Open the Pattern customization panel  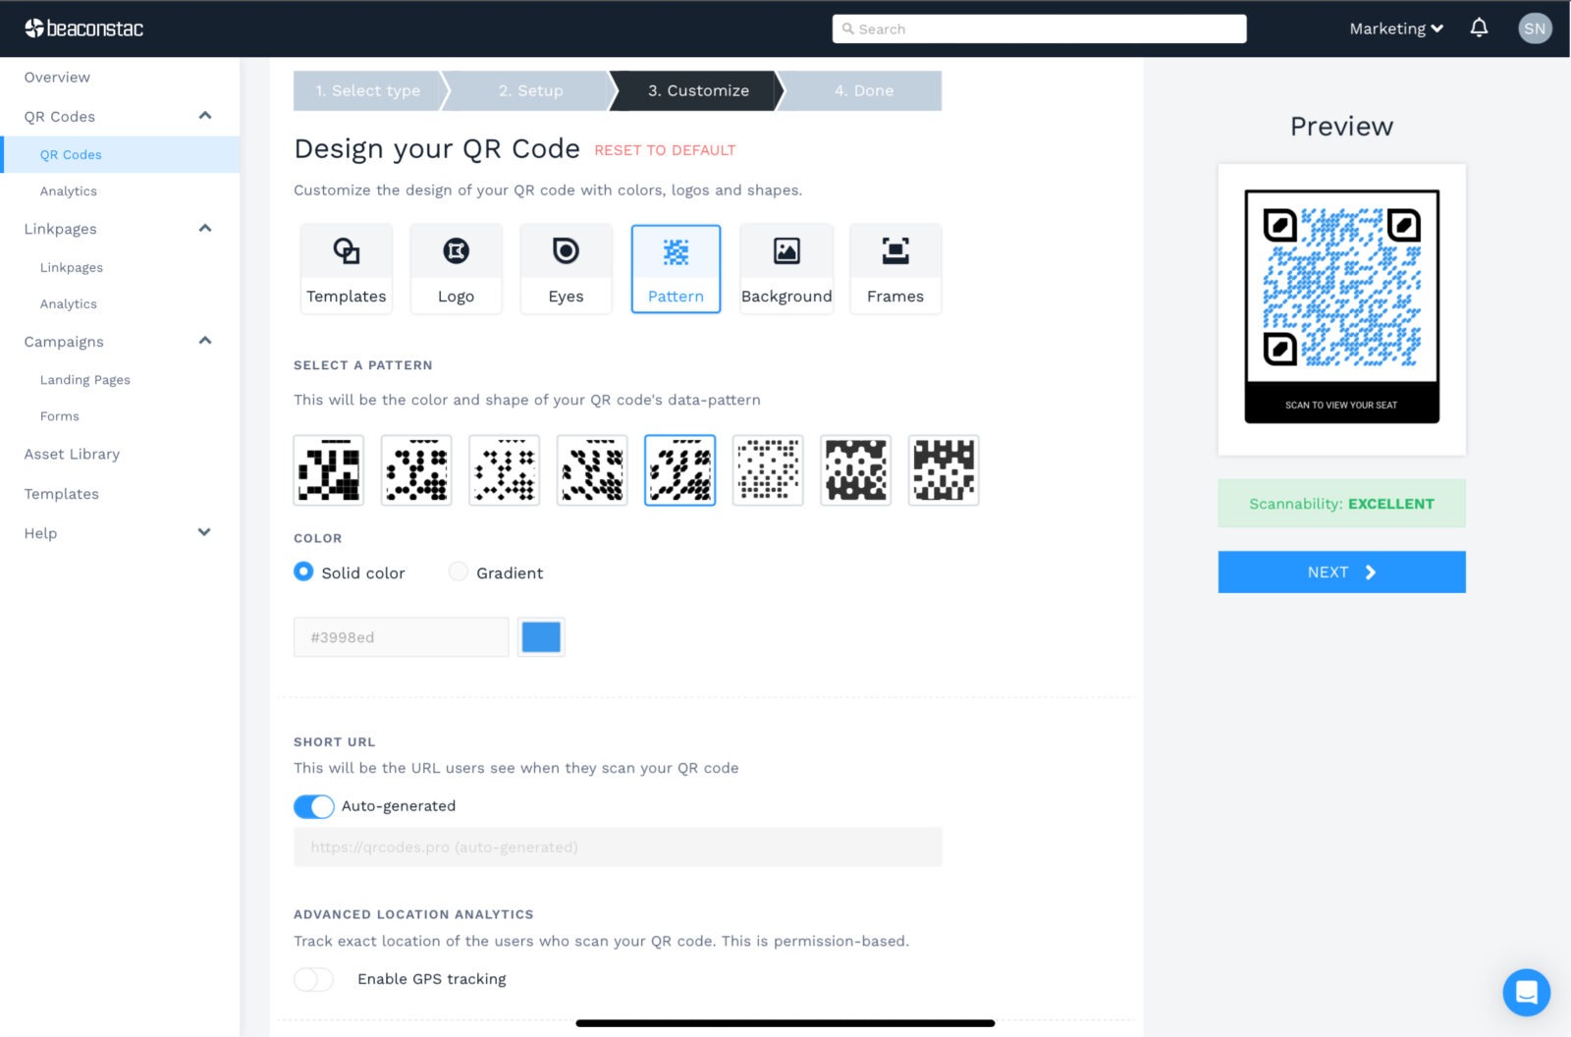(675, 267)
